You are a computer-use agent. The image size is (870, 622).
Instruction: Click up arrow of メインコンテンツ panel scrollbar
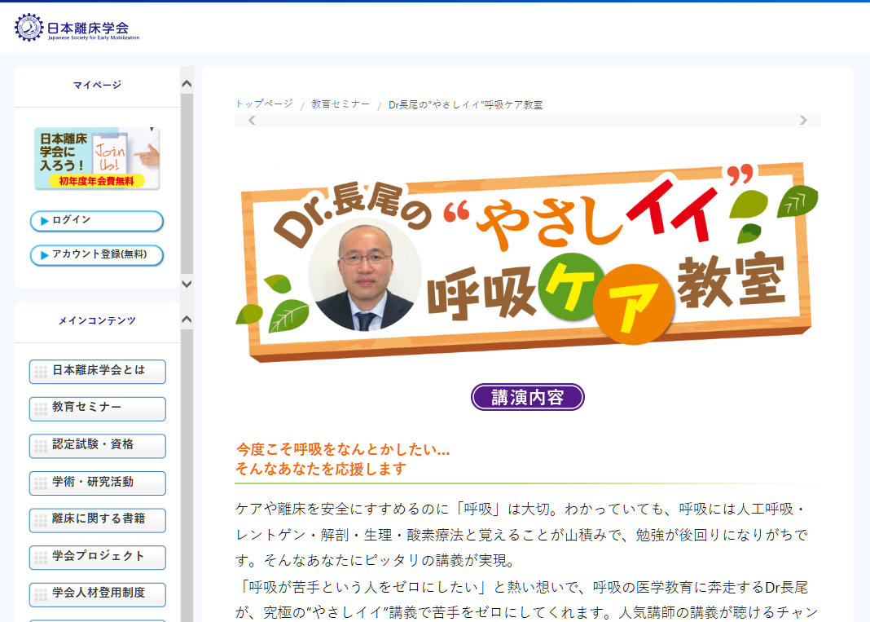coord(187,320)
